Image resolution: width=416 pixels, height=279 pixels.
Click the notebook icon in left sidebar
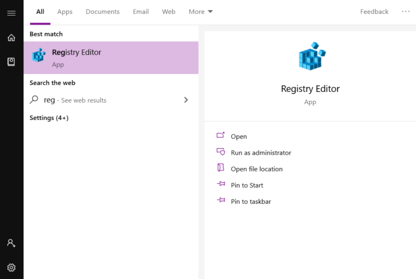coord(11,62)
